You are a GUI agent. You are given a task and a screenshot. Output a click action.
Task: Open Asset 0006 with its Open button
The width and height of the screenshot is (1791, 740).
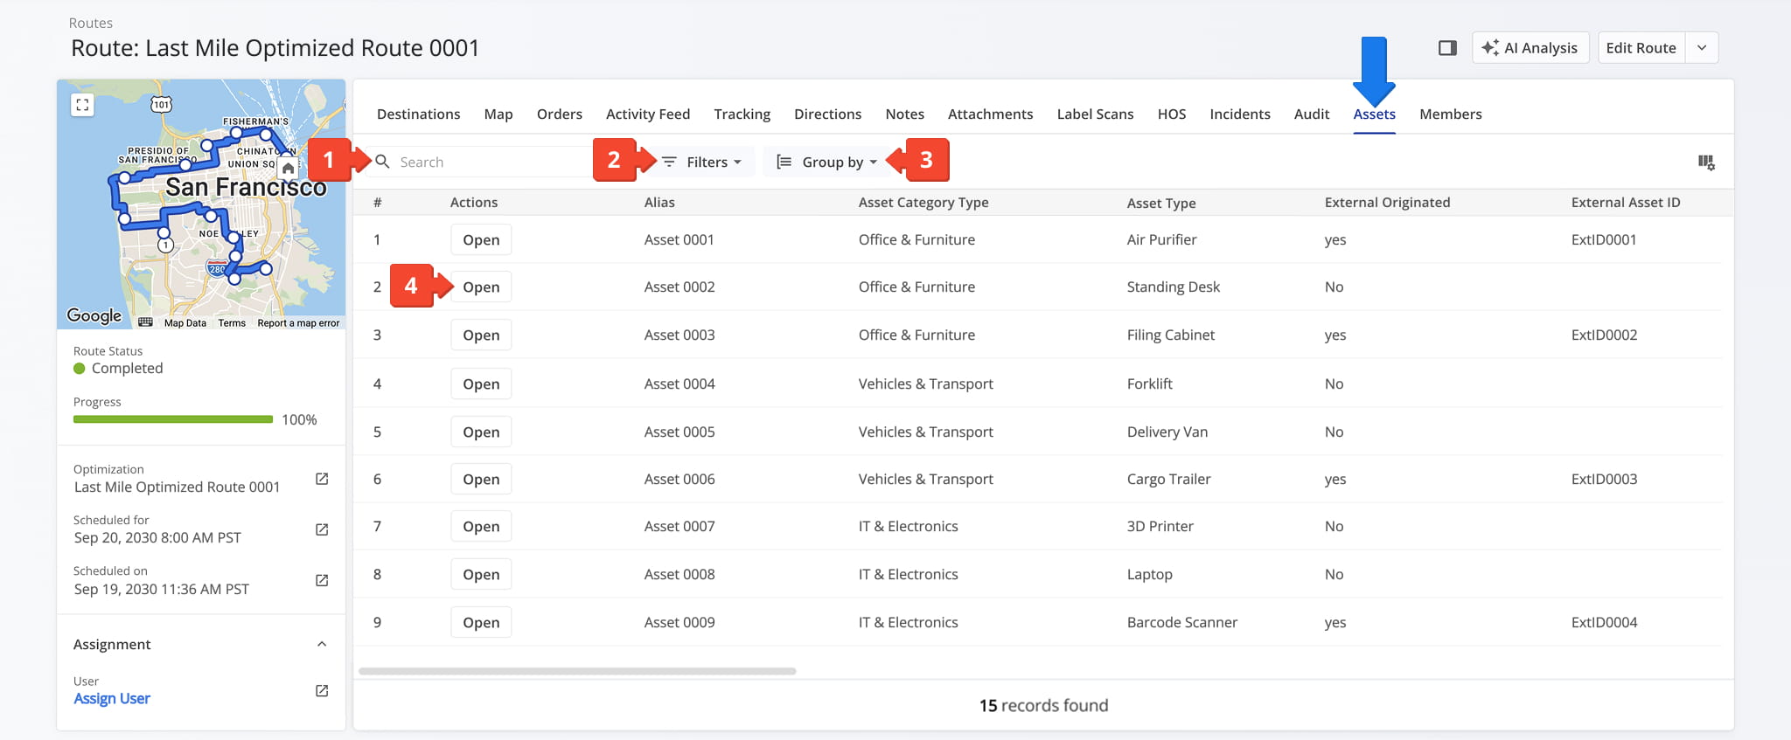481,479
